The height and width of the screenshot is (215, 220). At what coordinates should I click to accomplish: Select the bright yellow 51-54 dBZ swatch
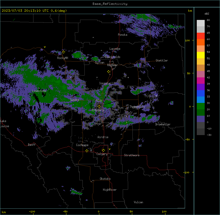pos(201,55)
